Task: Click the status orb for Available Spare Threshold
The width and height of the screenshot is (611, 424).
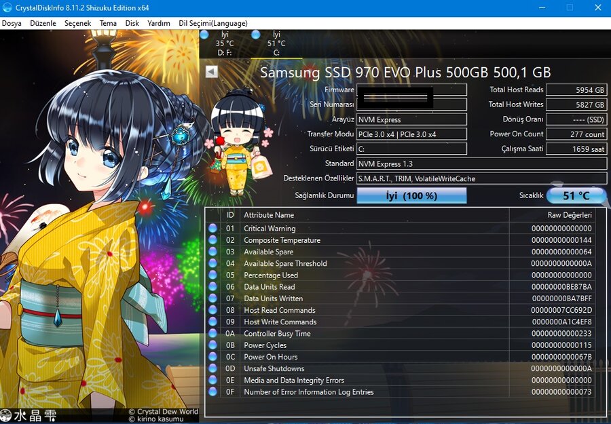Action: point(212,263)
